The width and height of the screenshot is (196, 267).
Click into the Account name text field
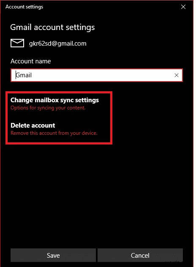coord(97,75)
